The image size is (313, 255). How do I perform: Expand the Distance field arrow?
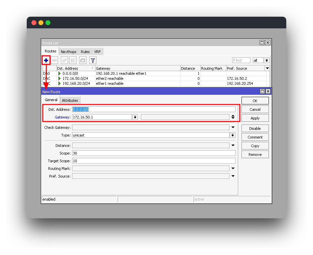[233, 146]
